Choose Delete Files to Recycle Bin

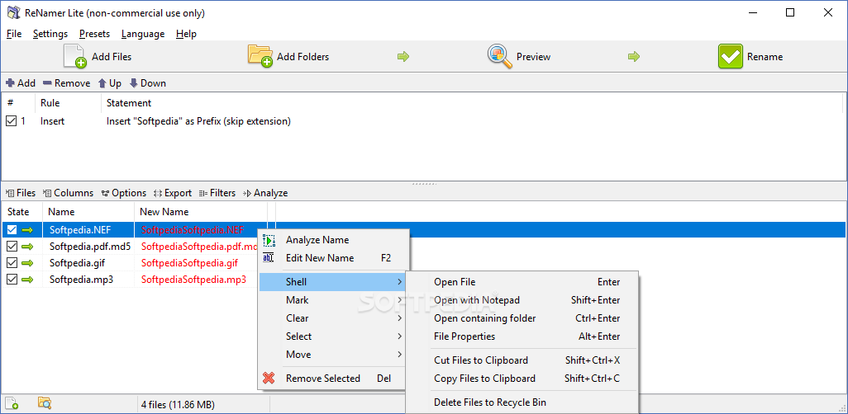pos(522,402)
